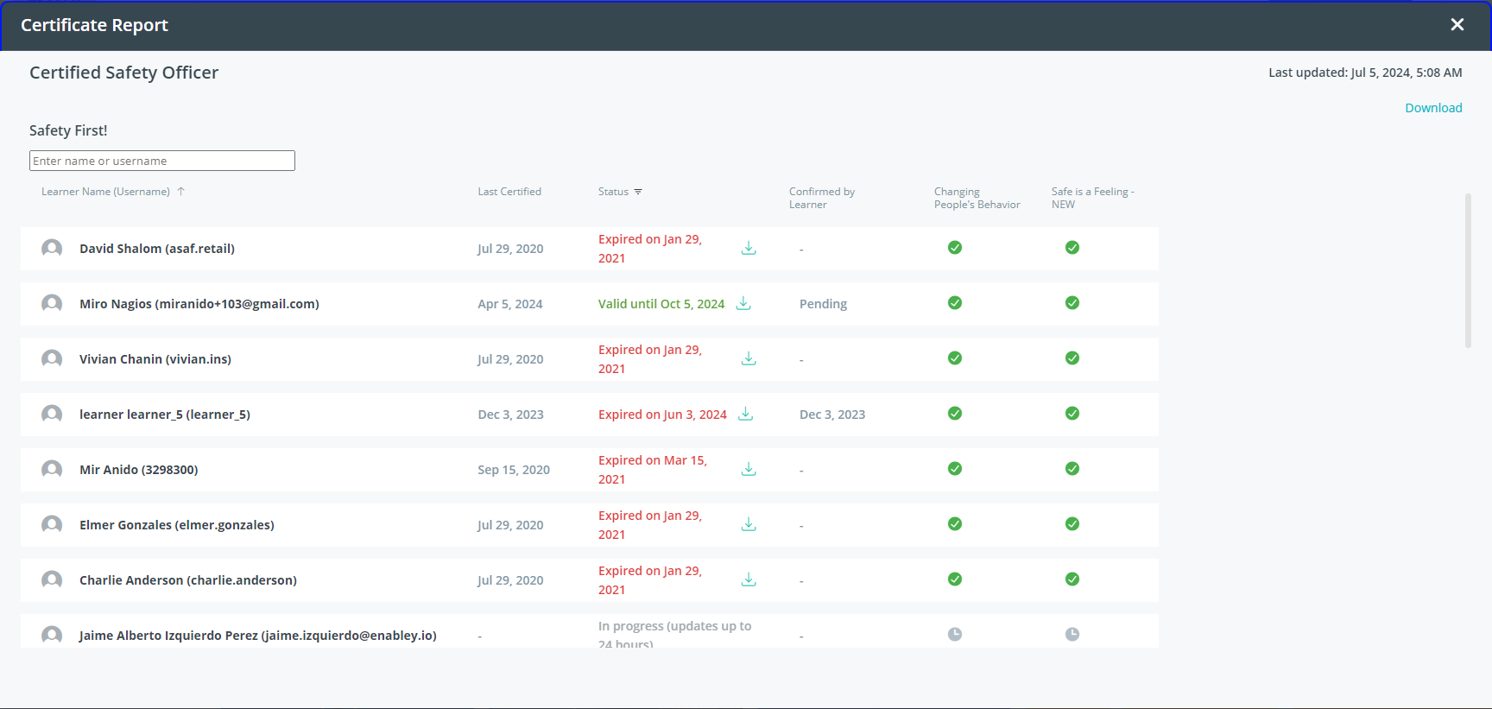Download David Shalom's certificate
The width and height of the screenshot is (1492, 709).
[x=749, y=249]
